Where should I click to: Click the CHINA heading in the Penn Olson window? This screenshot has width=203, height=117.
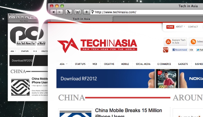(18, 71)
